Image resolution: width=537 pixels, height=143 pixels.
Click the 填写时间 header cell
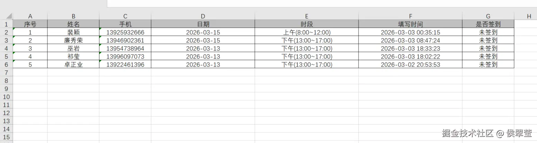click(410, 24)
